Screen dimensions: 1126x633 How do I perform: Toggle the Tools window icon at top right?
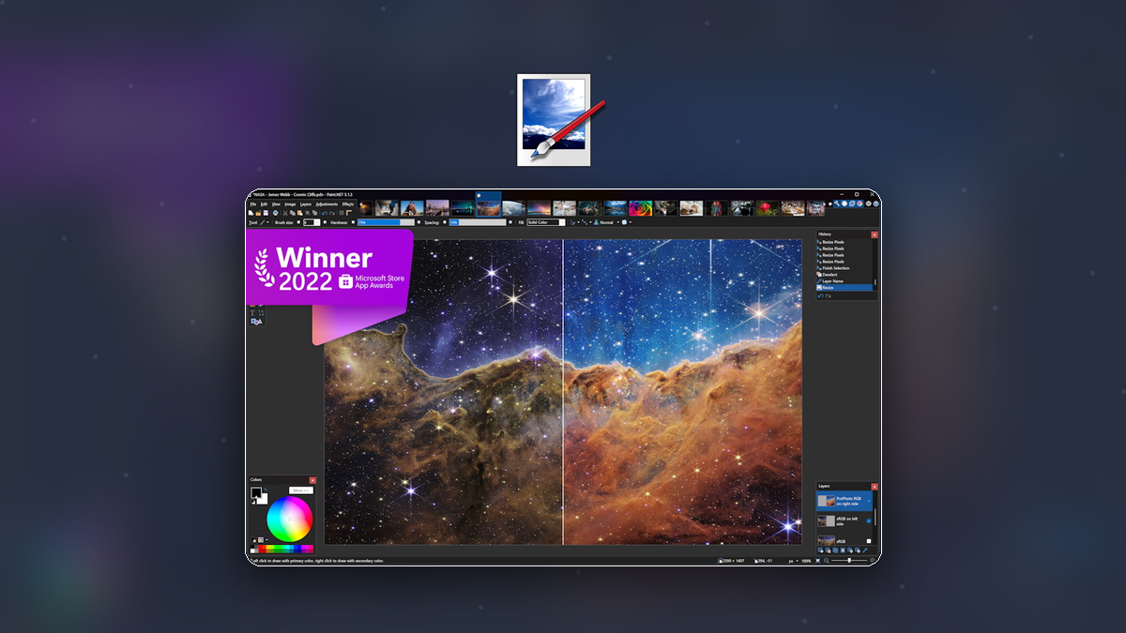(837, 203)
